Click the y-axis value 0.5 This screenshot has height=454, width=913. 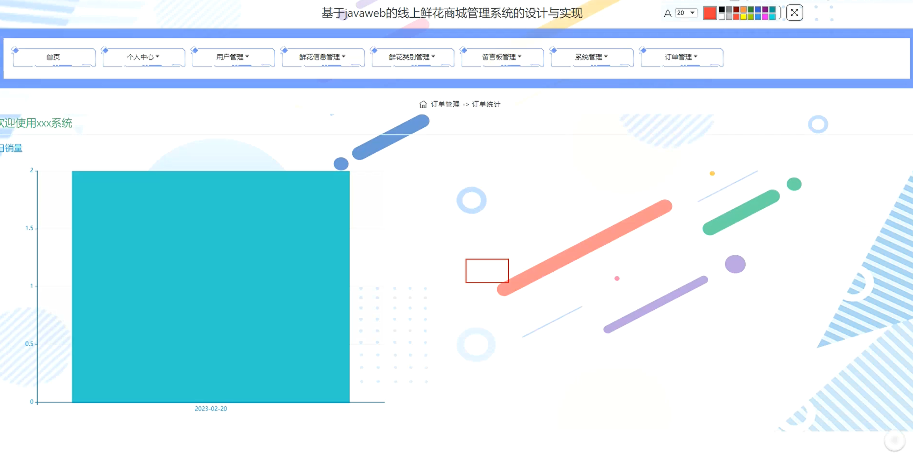[x=29, y=344]
